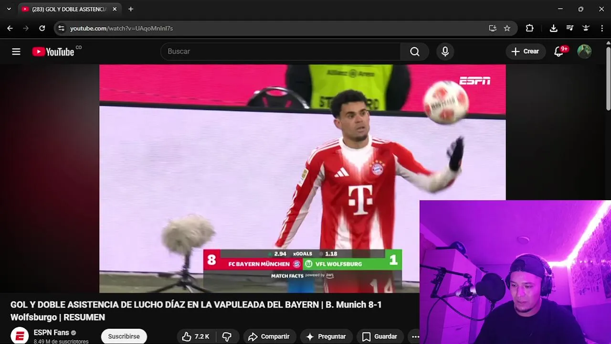Go to YouTube home via logo
This screenshot has width=611, height=344.
(x=53, y=52)
